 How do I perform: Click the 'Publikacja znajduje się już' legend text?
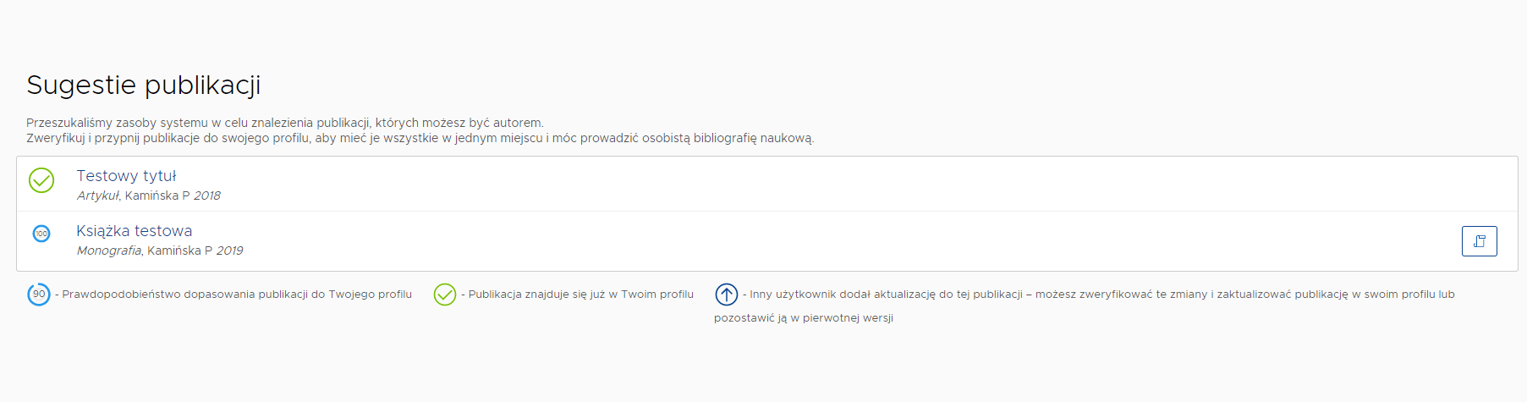click(x=580, y=295)
